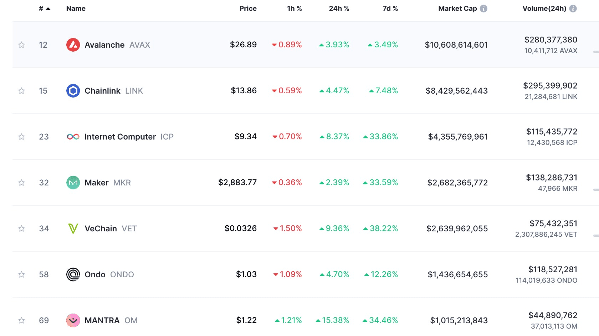Viewport: 599px width, 336px height.
Task: Open MANTRA volume $44,890,762 link
Action: [553, 315]
